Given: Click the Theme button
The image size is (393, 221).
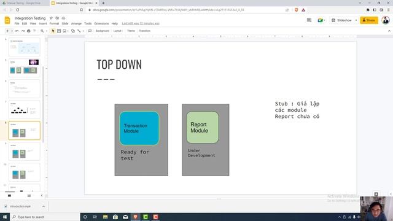Looking at the screenshot, I should [x=131, y=31].
